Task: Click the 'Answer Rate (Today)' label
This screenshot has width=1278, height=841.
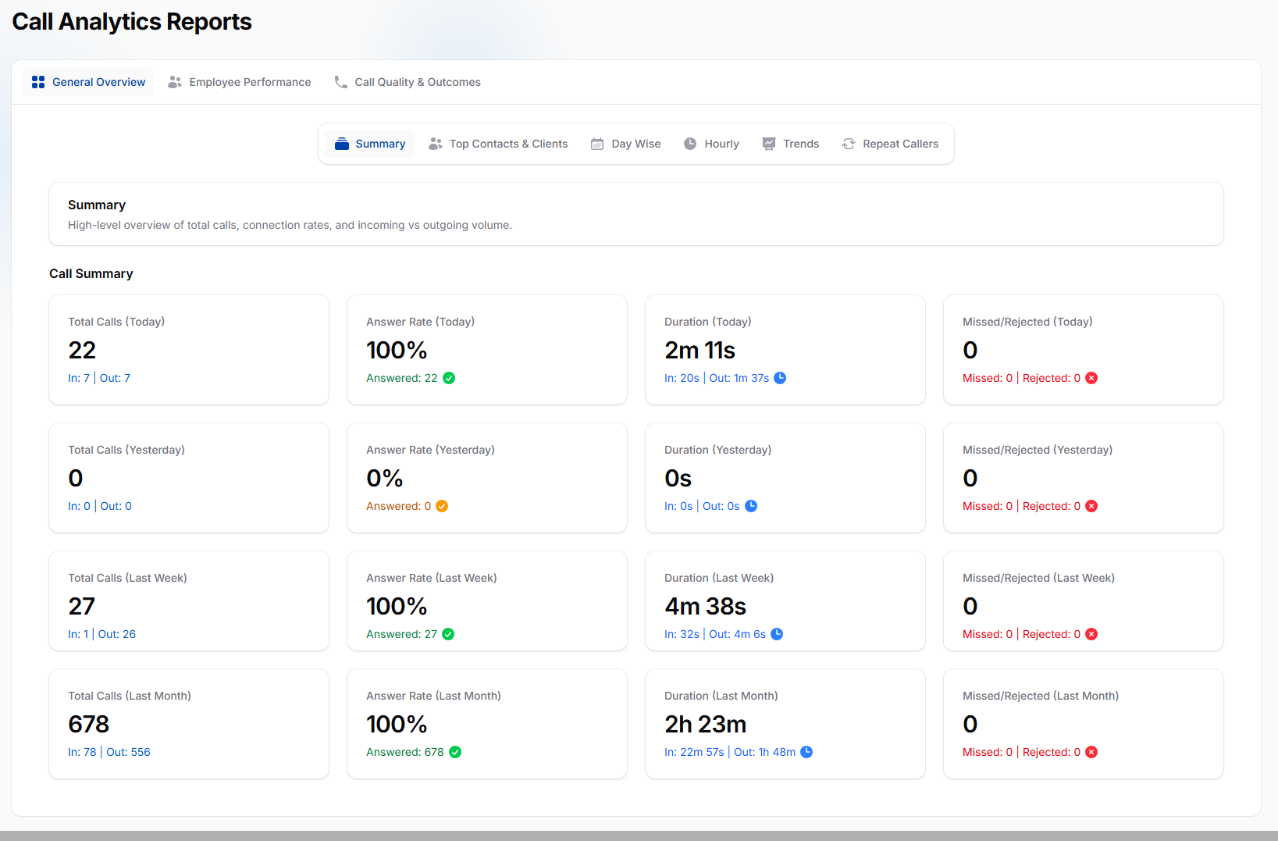Action: pos(420,322)
